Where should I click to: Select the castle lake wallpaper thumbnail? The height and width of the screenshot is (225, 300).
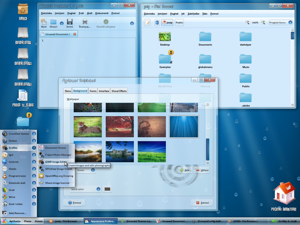click(x=120, y=152)
